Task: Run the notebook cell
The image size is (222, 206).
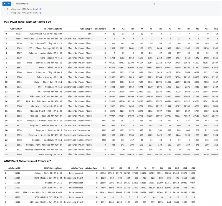Action: tap(4, 4)
